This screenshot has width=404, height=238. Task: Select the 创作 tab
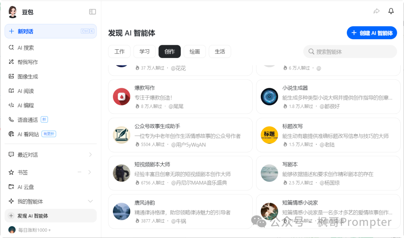coord(169,52)
